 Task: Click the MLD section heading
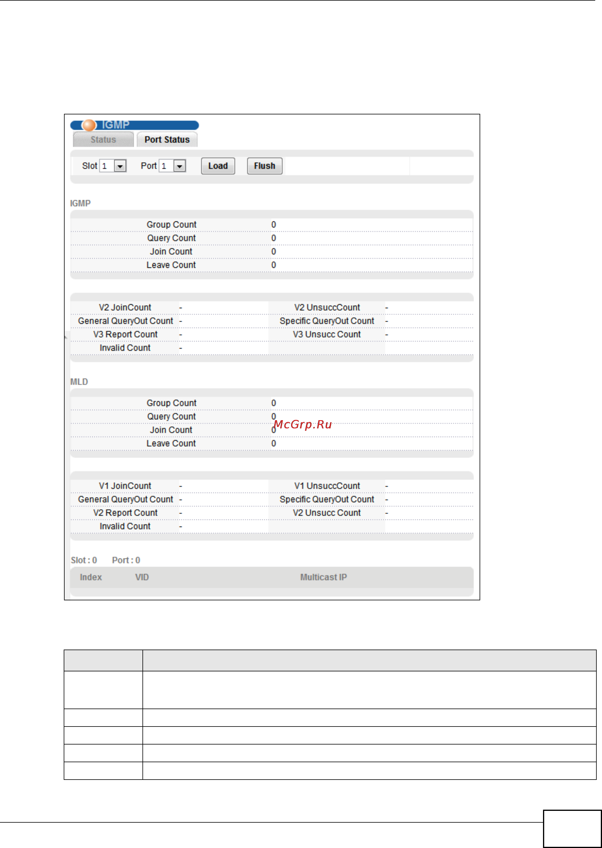(x=79, y=382)
